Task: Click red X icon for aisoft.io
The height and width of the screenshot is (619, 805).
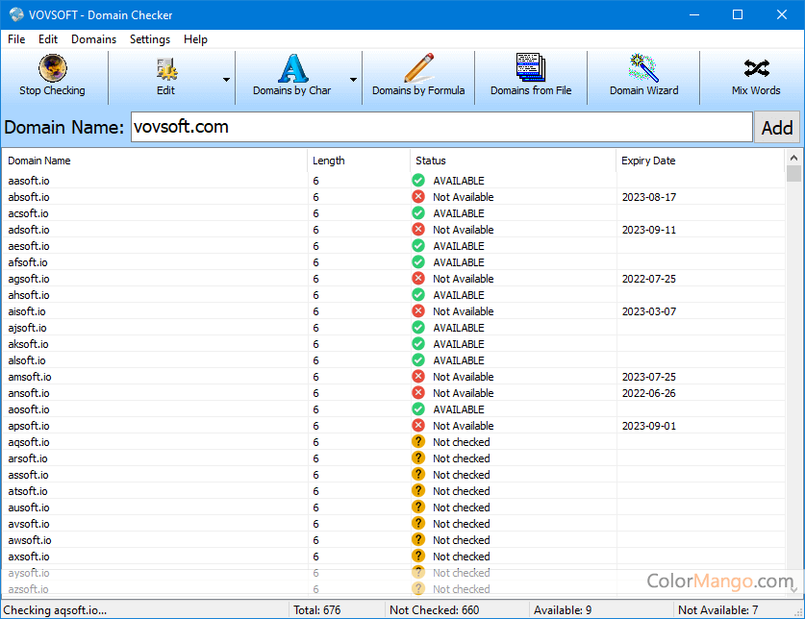Action: tap(418, 311)
